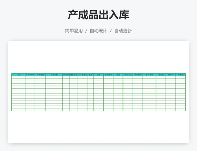Click the 简单易用 subtitle text

click(x=74, y=31)
